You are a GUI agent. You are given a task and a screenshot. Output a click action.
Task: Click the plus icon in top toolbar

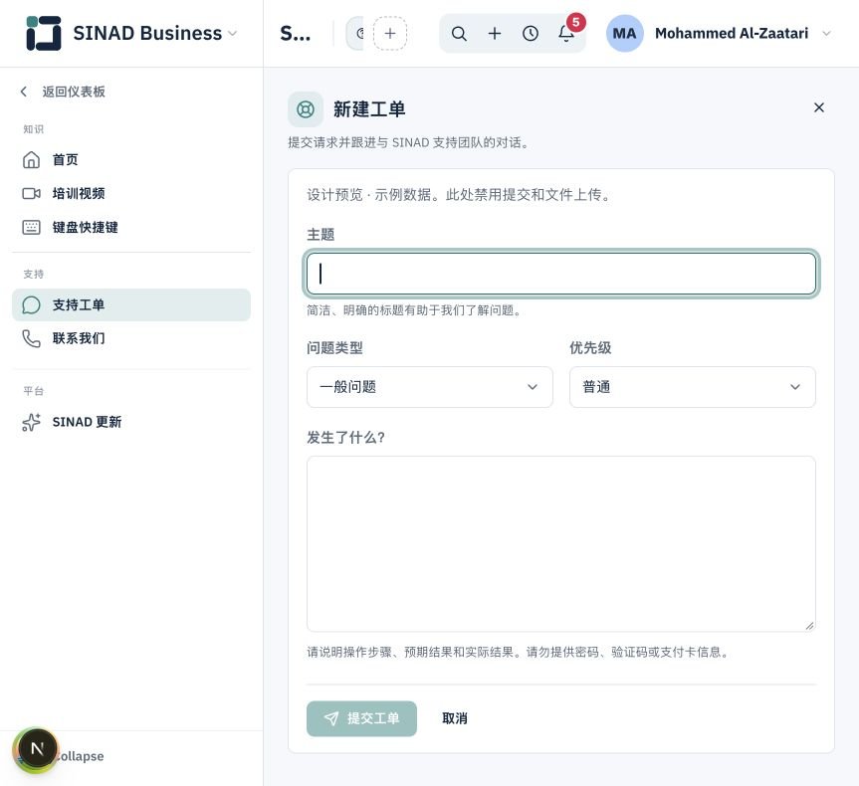495,34
